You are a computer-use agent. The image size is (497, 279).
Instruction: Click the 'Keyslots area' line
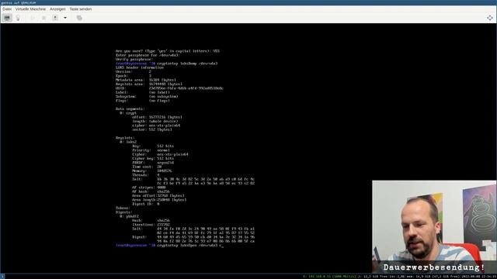tap(149, 84)
